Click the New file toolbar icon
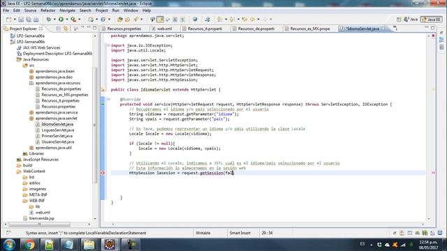The width and height of the screenshot is (447, 251). pos(9,20)
